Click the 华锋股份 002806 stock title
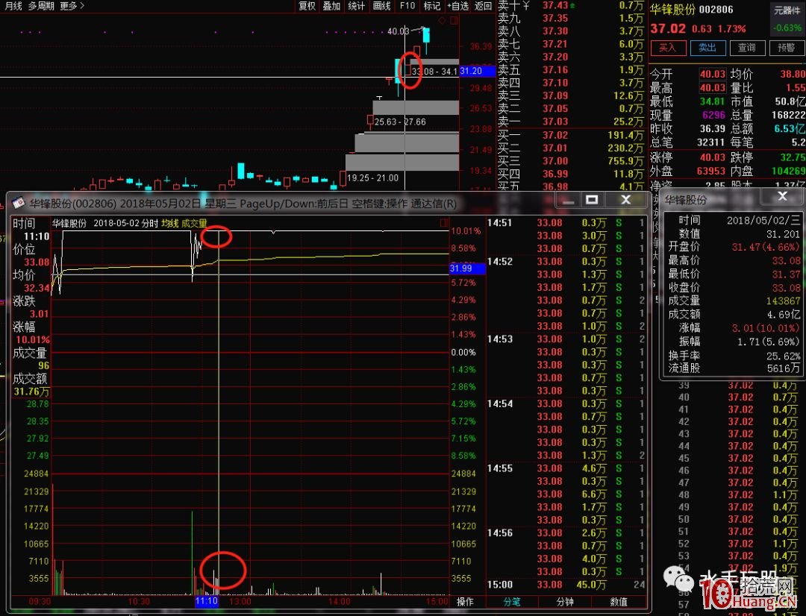Image resolution: width=806 pixels, height=616 pixels. tap(691, 10)
